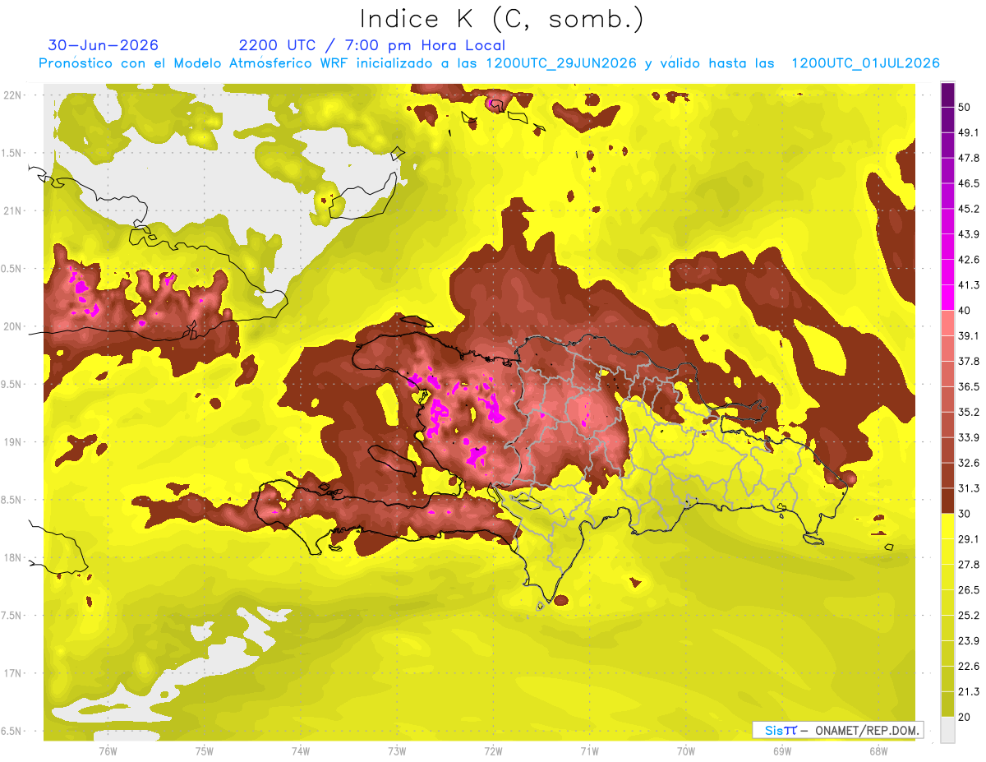Click colorbar label "25.2"
The image size is (986, 762).
(x=969, y=616)
